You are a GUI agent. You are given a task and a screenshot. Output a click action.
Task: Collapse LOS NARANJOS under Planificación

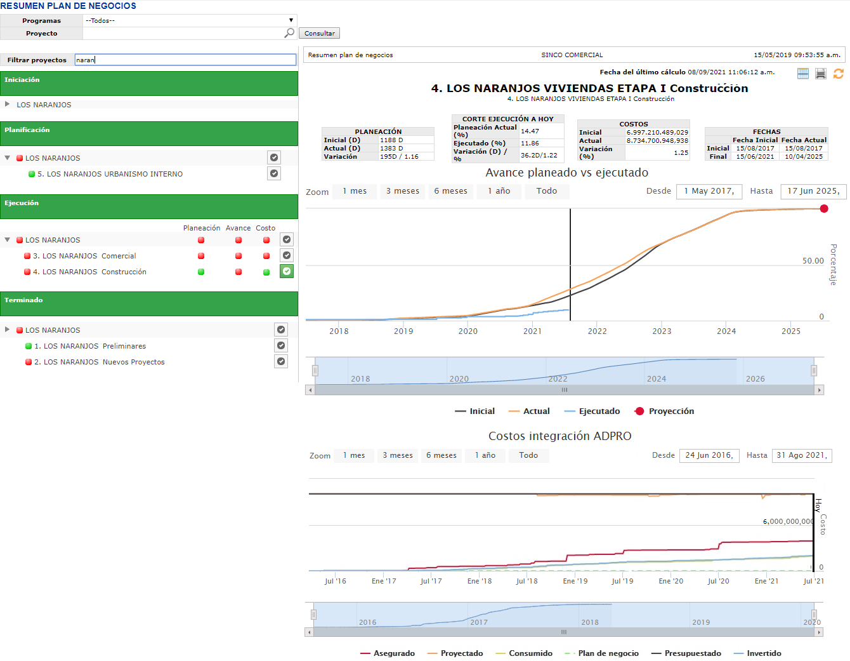tap(7, 157)
